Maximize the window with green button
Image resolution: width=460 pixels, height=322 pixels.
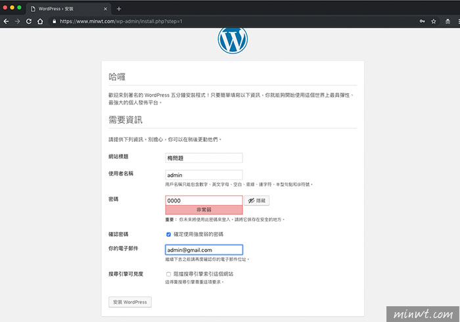[19, 8]
